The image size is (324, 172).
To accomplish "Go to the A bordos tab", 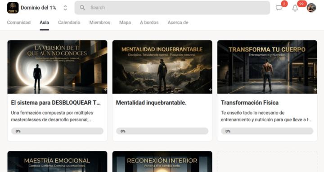I will click(x=149, y=22).
